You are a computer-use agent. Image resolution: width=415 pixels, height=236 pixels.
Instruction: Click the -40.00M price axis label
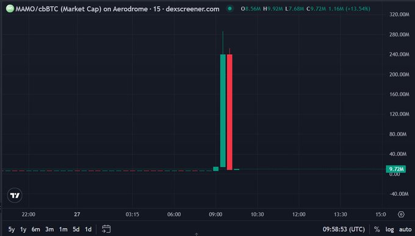pyautogui.click(x=399, y=194)
